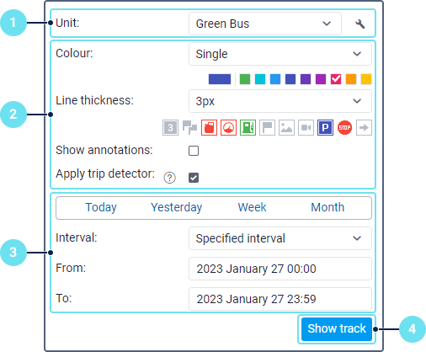Viewport: 426px width, 352px height.
Task: Toggle the fuel filling canister marker
Action: point(209,128)
